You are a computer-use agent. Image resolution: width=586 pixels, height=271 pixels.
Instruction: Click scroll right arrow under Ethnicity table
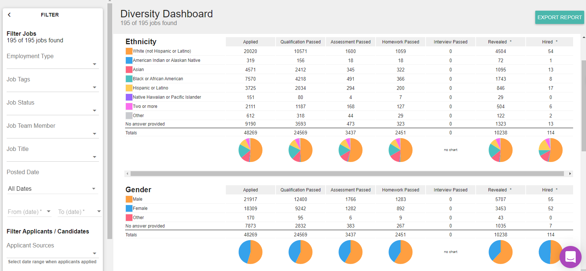click(570, 174)
